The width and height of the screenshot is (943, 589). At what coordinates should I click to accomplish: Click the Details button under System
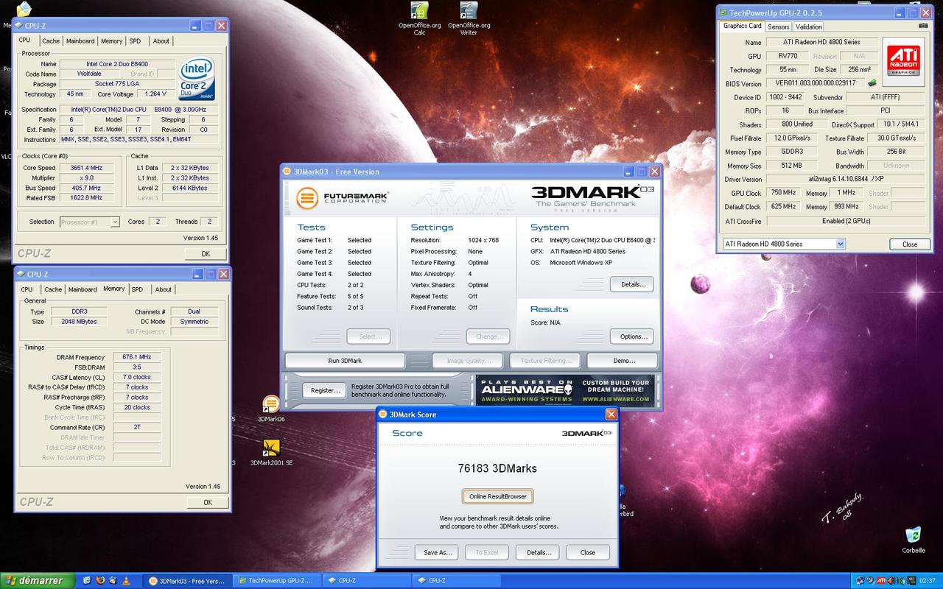tap(632, 284)
